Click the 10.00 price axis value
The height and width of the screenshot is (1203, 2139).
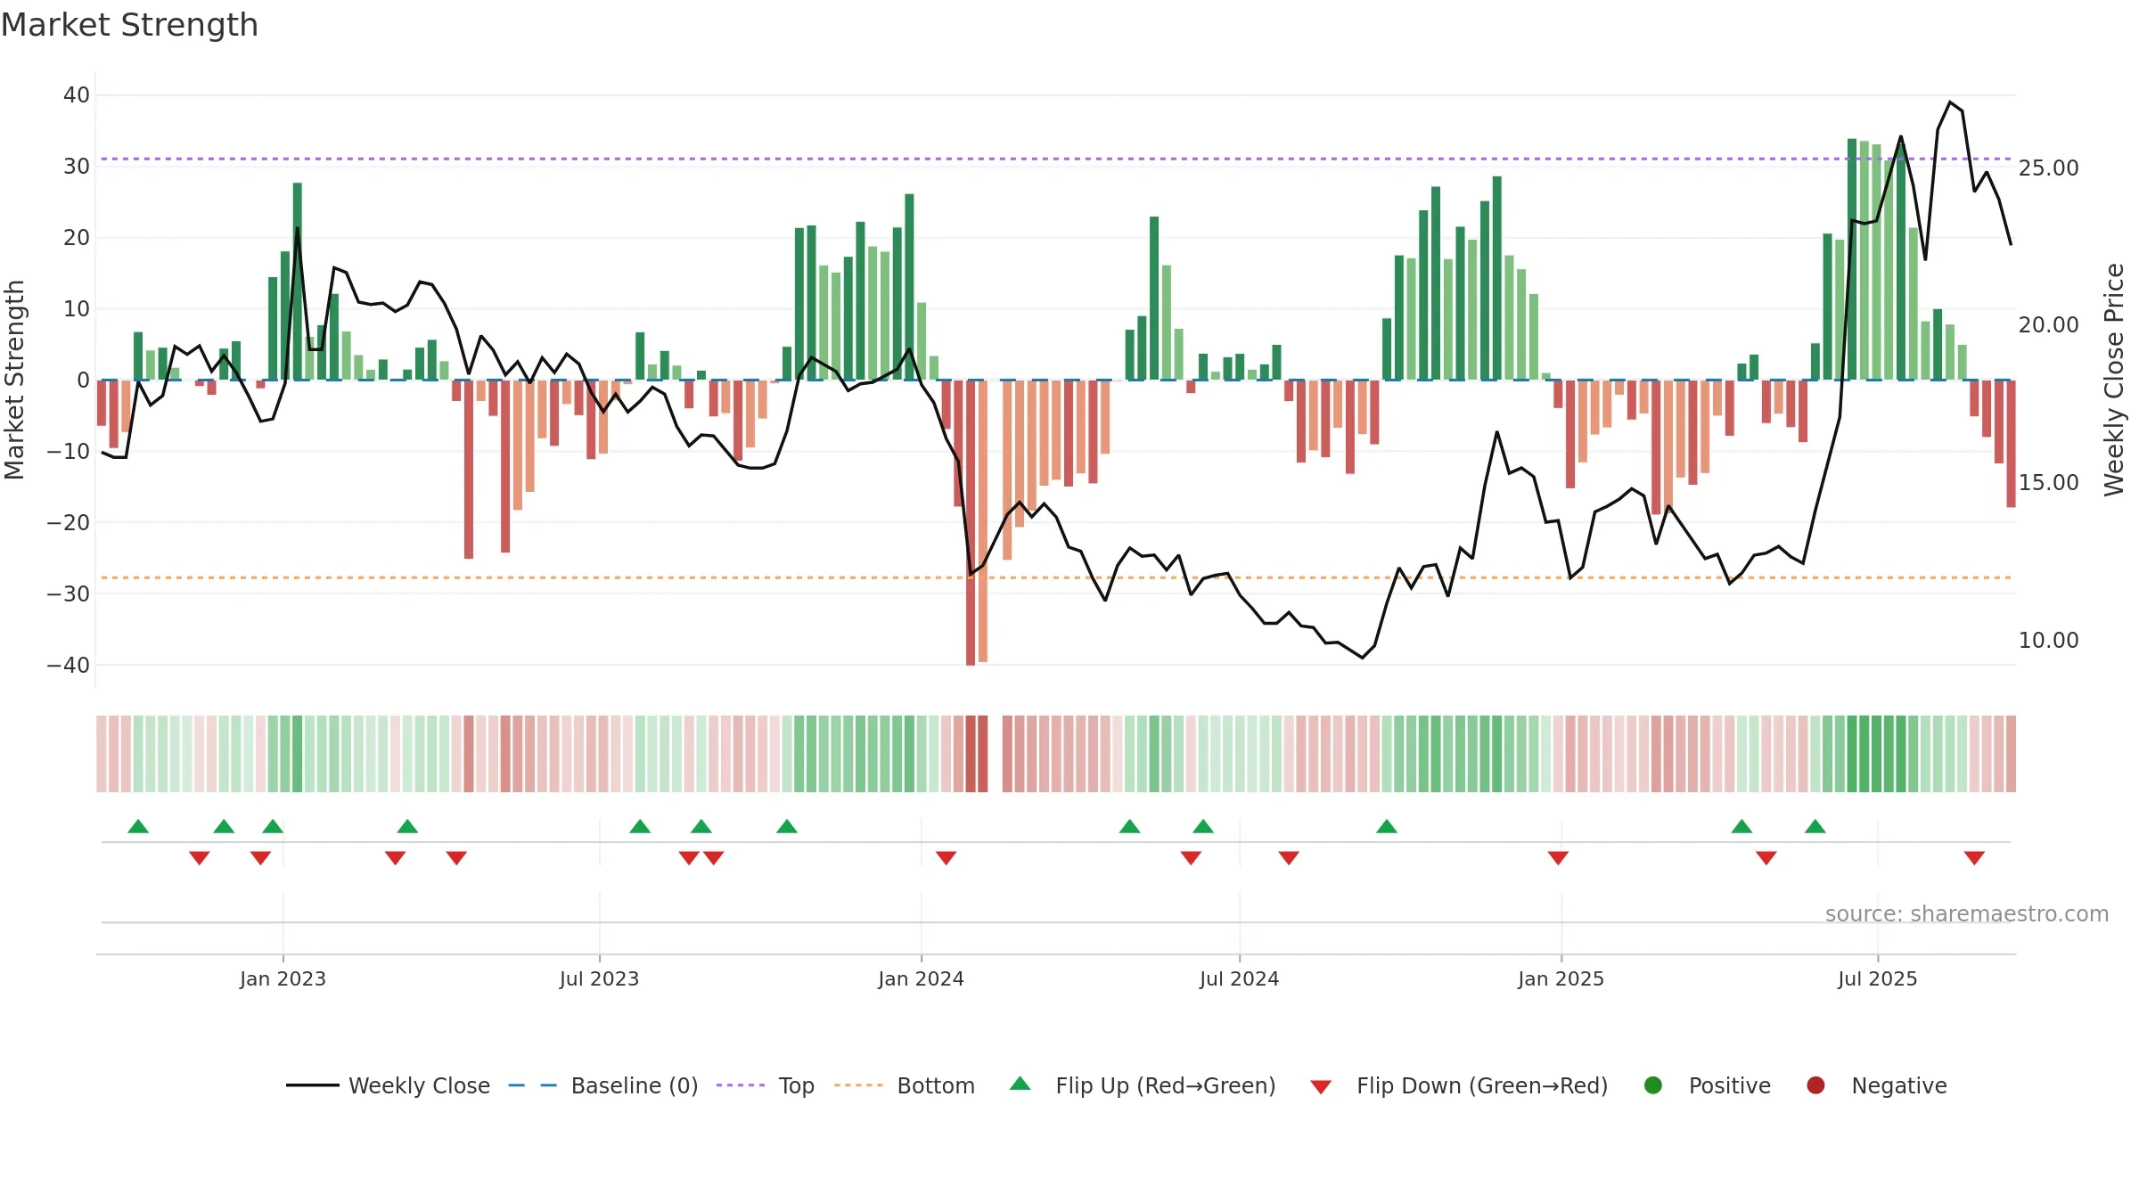coord(2048,641)
